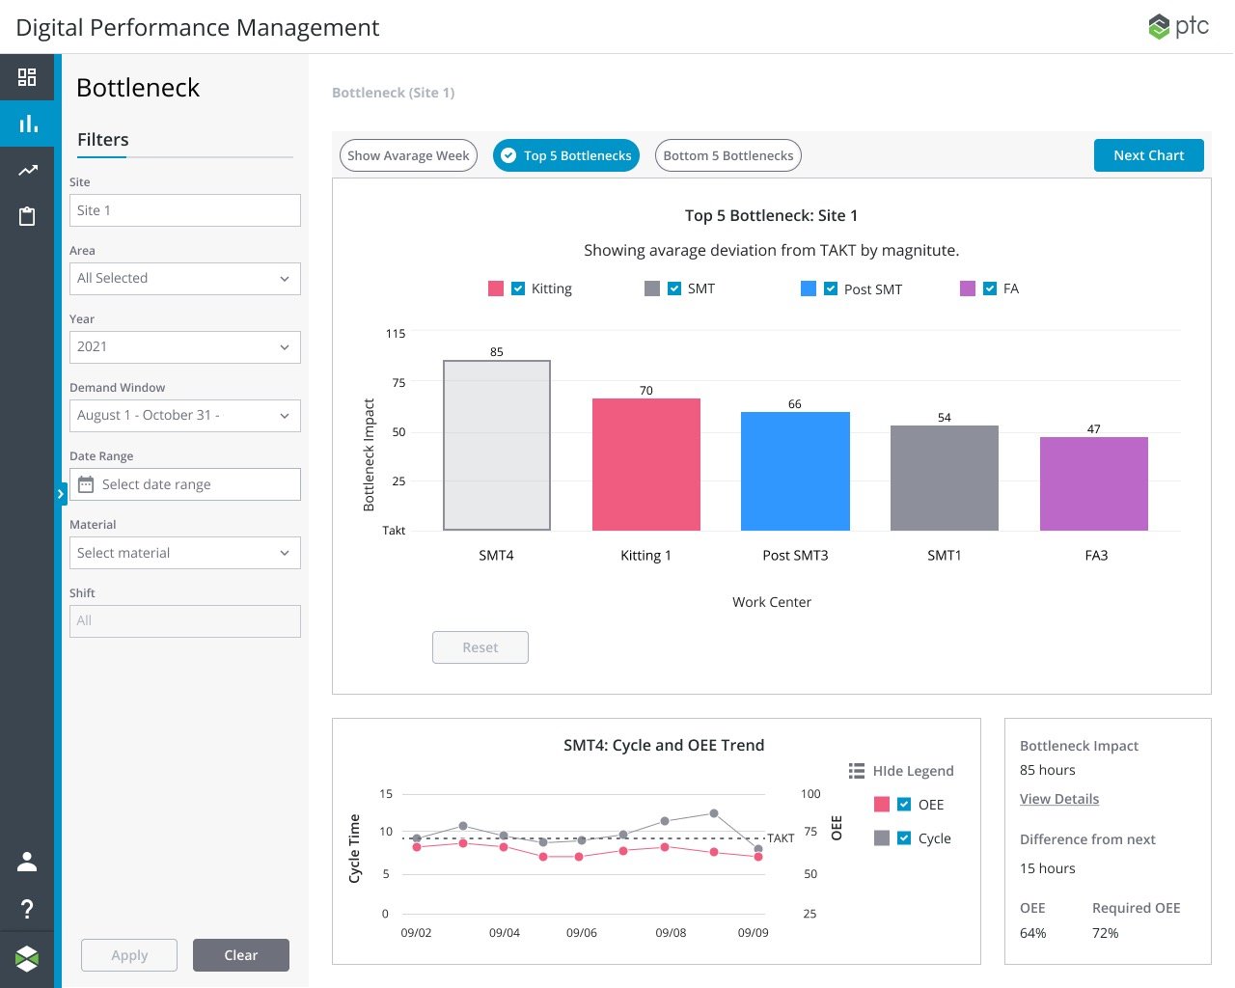
Task: Click the calendar icon in Date Range
Action: [x=86, y=484]
